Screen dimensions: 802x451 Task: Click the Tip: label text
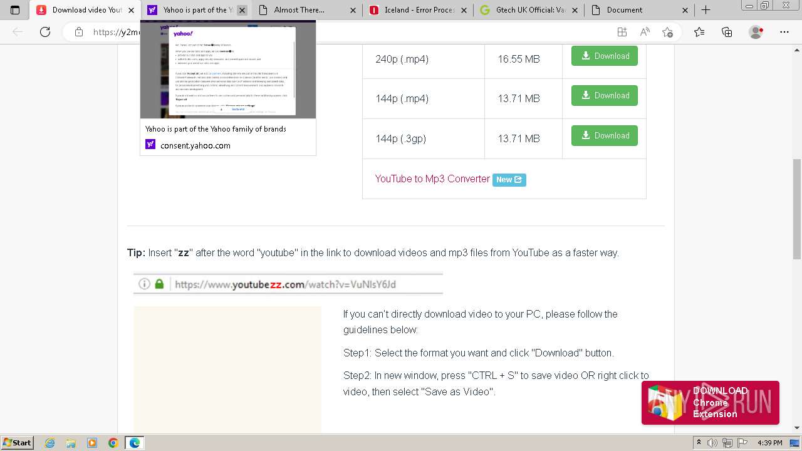point(136,252)
